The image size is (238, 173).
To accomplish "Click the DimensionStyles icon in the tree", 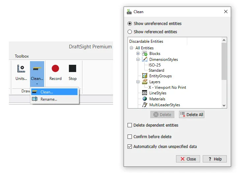I will (x=145, y=59).
